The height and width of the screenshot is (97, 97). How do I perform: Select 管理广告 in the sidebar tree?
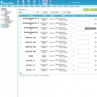7,14
